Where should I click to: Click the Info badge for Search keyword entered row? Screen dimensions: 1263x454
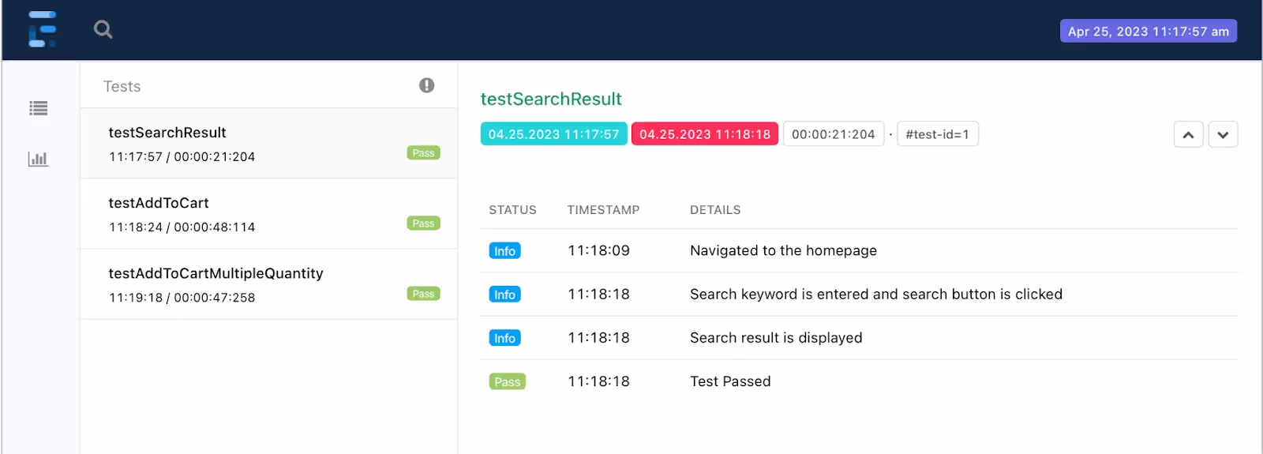tap(505, 295)
